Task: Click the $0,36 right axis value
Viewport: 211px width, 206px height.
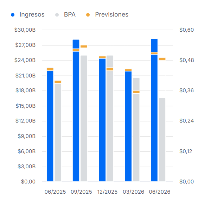Action: coord(186,90)
